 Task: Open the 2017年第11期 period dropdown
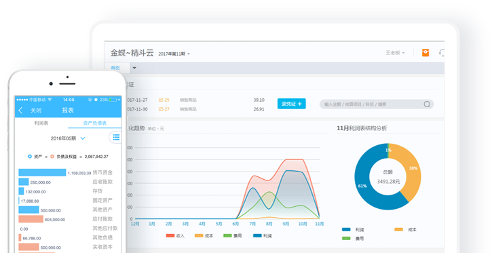174,54
